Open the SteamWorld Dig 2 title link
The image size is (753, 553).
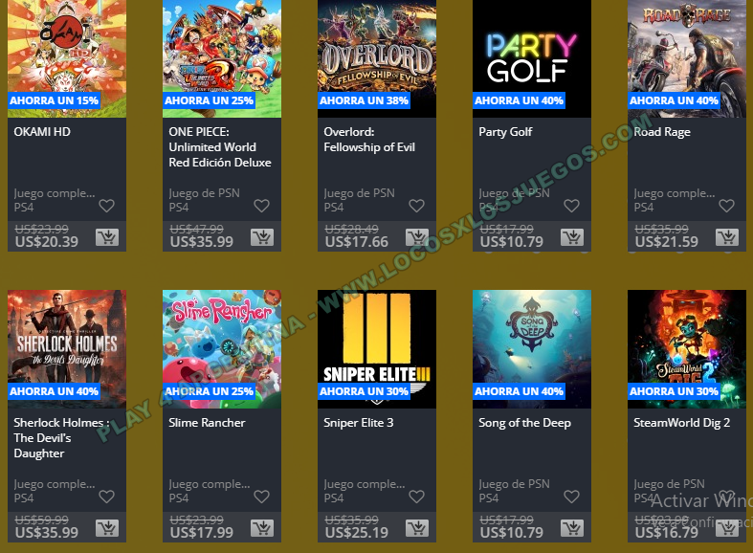point(681,423)
